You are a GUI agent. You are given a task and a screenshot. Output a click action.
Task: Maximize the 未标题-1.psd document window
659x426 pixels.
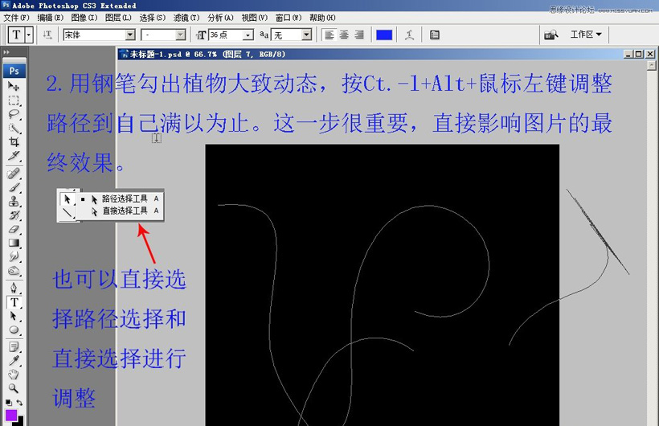point(639,54)
